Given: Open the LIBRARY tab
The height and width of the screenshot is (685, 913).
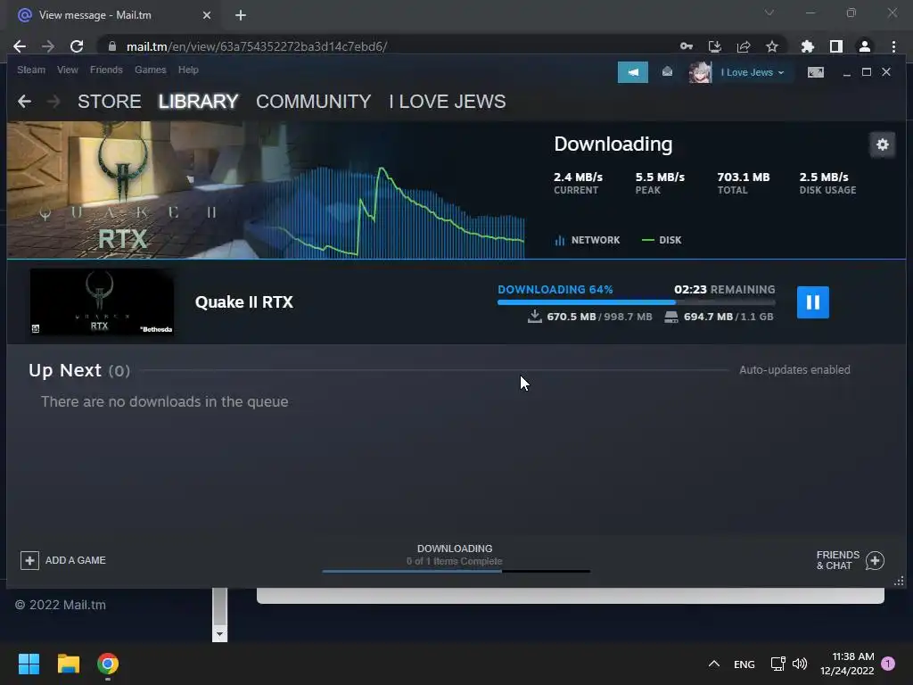Looking at the screenshot, I should [198, 102].
